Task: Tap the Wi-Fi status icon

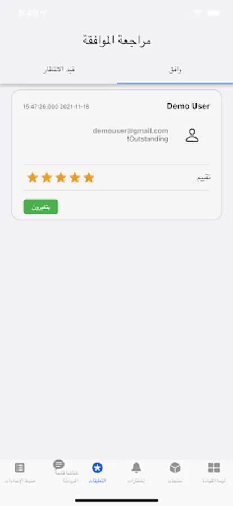Action: [x=198, y=13]
